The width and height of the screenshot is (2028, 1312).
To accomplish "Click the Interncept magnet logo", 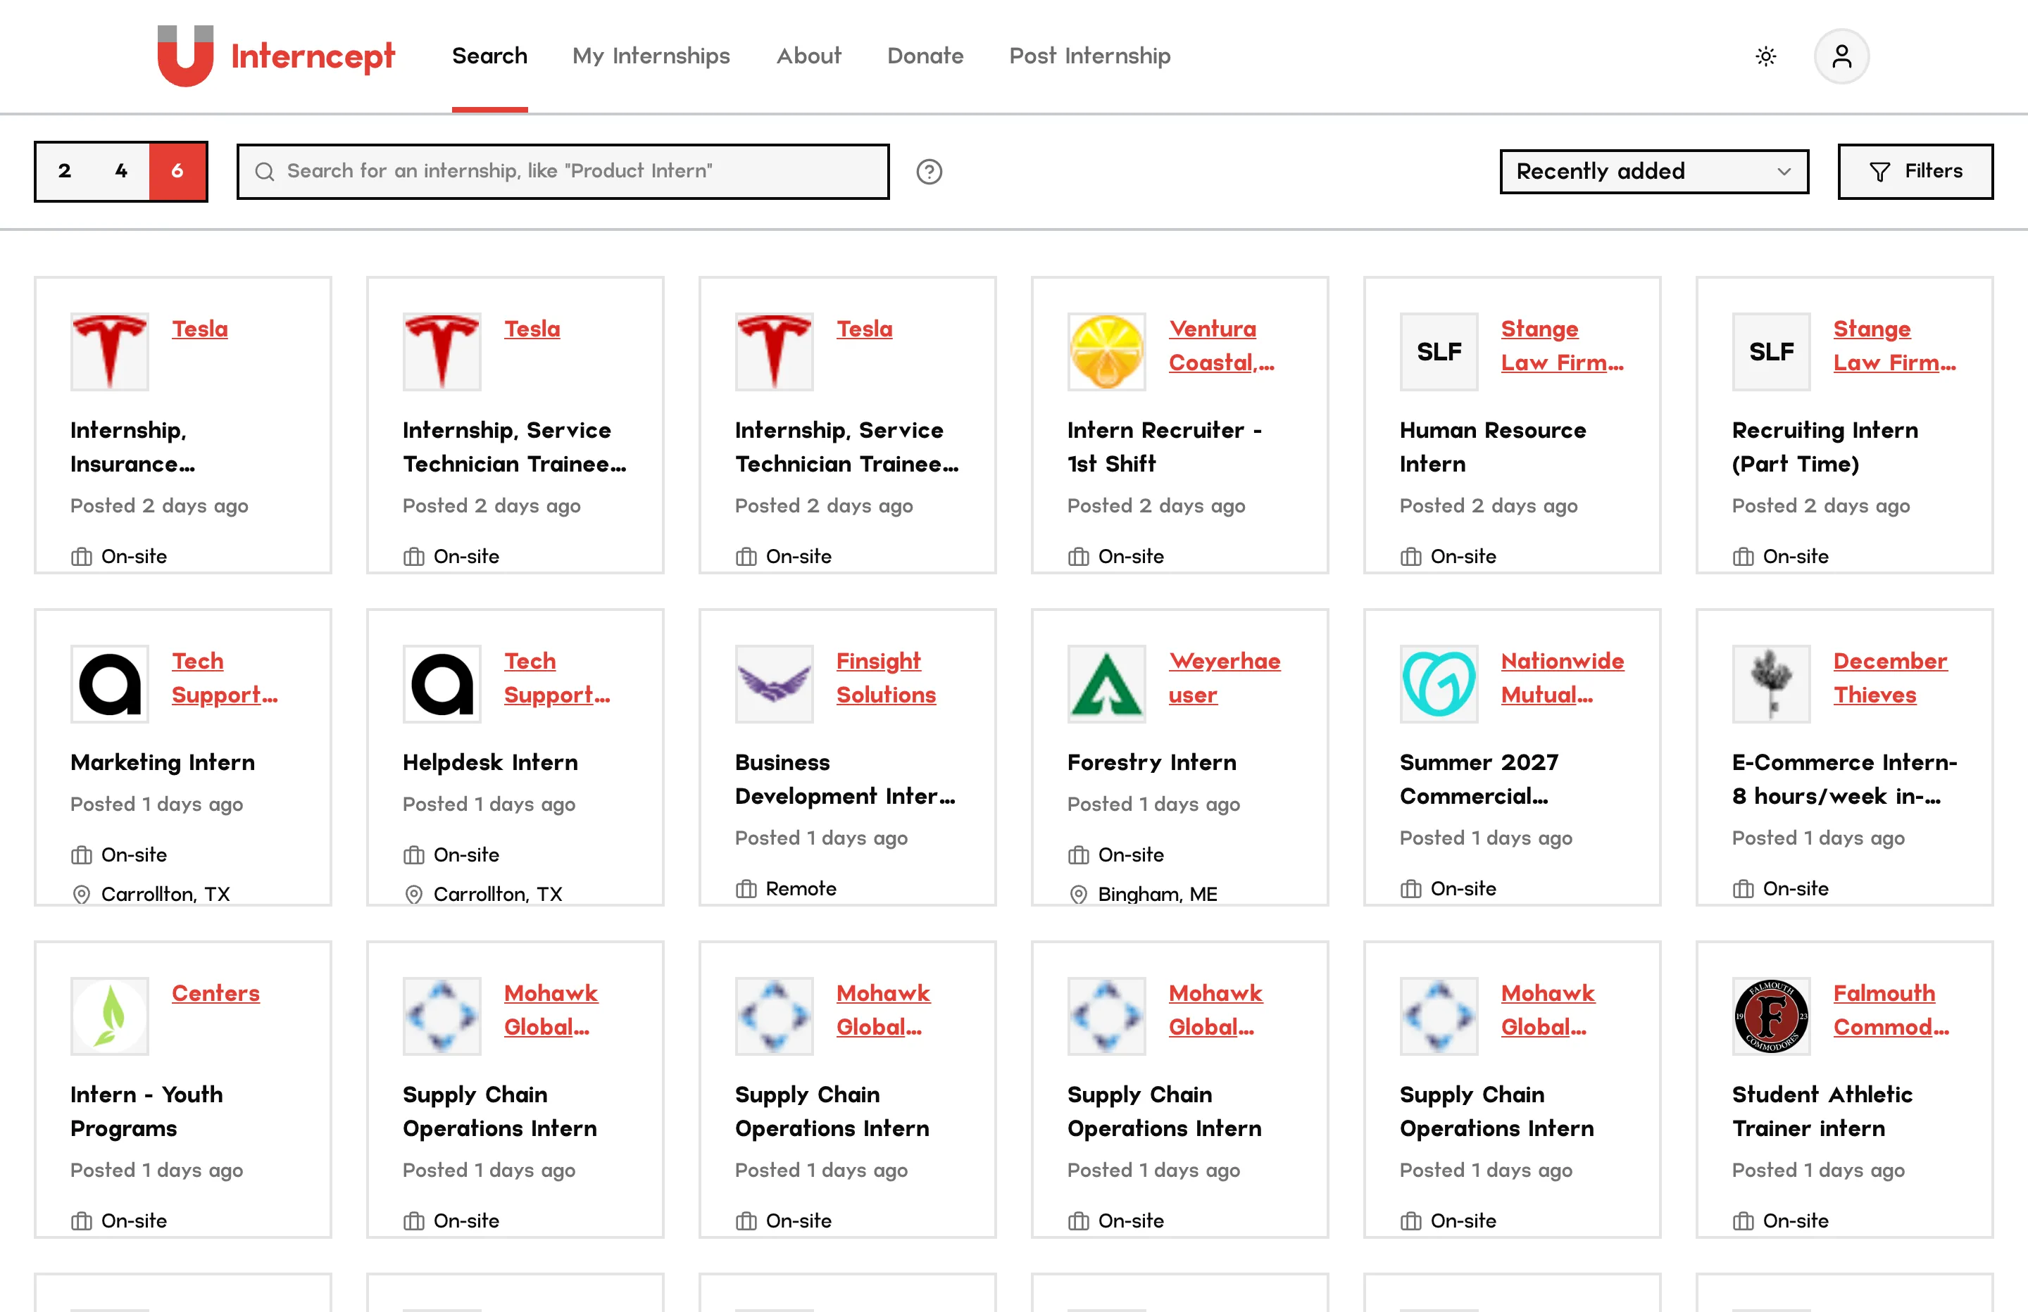I will [185, 56].
